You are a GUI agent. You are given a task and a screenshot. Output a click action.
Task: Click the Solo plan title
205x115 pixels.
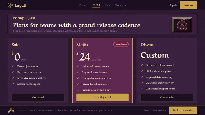16,45
